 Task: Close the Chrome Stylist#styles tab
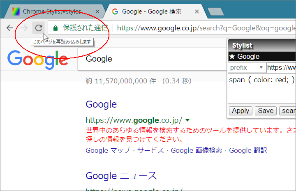coord(97,12)
